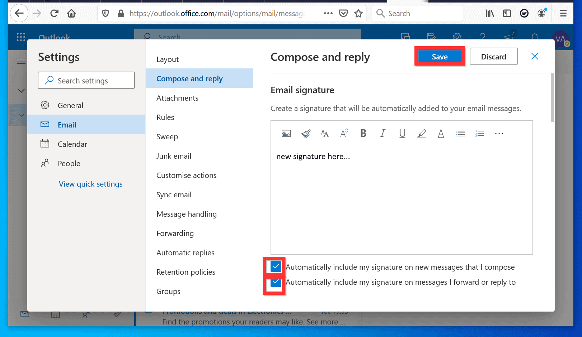Switch to the Email settings category
This screenshot has height=337, width=582.
(67, 125)
